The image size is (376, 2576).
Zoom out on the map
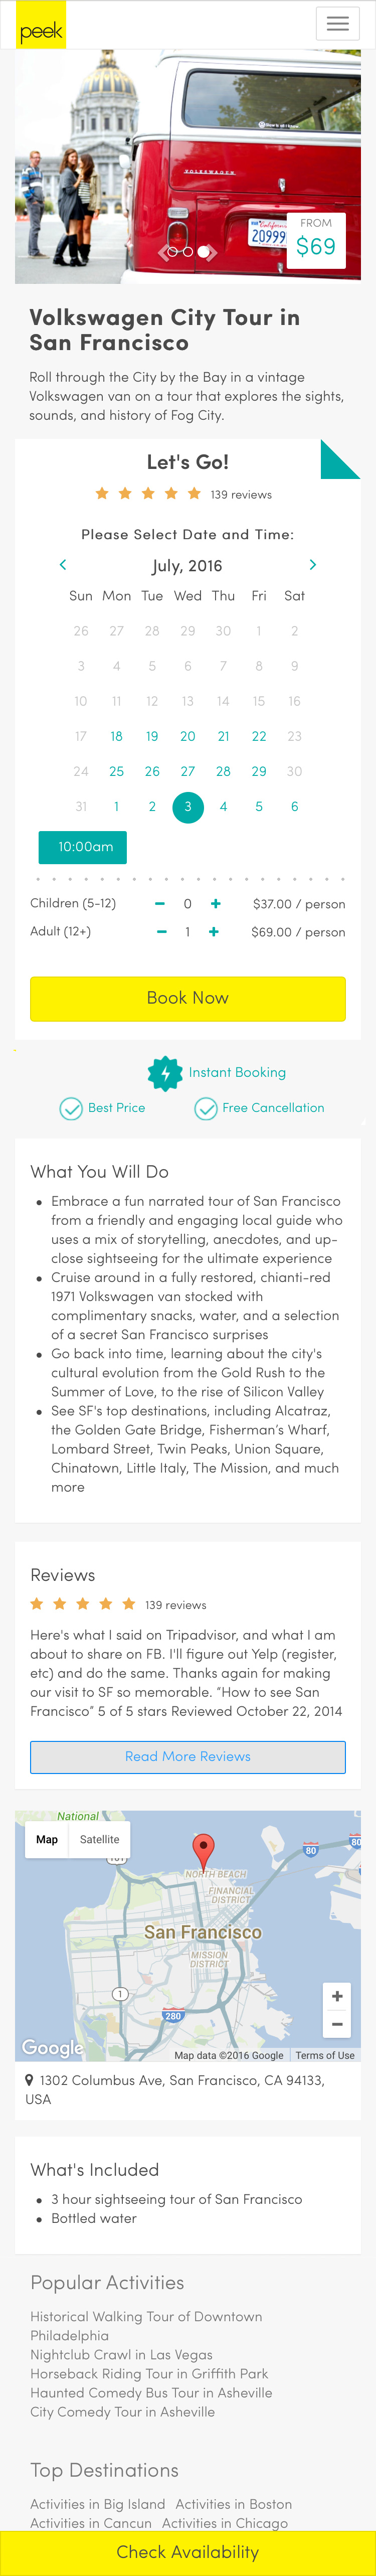click(x=337, y=2024)
